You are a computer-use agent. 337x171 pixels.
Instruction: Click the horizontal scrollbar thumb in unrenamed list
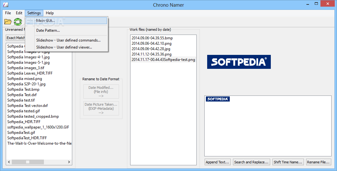pyautogui.click(x=28, y=162)
